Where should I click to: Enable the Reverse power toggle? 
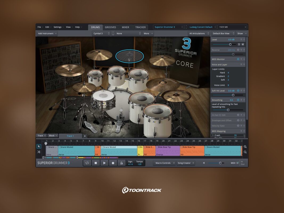point(238,50)
